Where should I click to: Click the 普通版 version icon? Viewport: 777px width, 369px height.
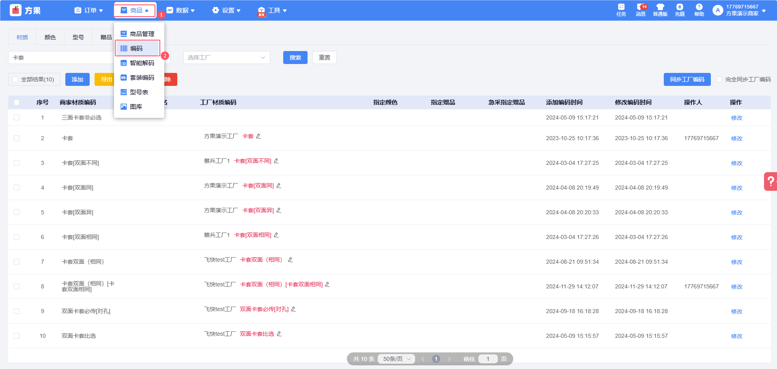click(x=660, y=10)
